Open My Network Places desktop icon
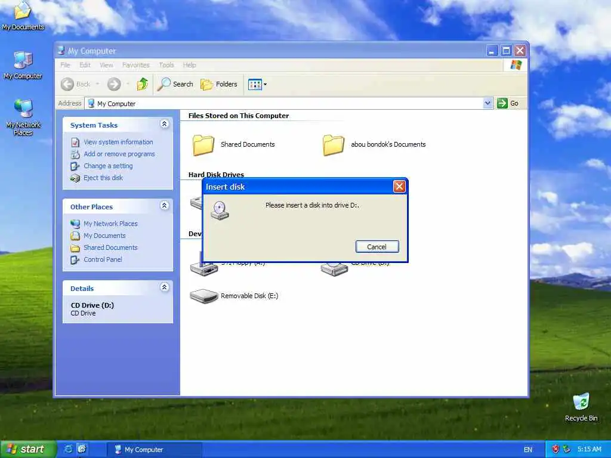This screenshot has height=458, width=611. tap(23, 117)
